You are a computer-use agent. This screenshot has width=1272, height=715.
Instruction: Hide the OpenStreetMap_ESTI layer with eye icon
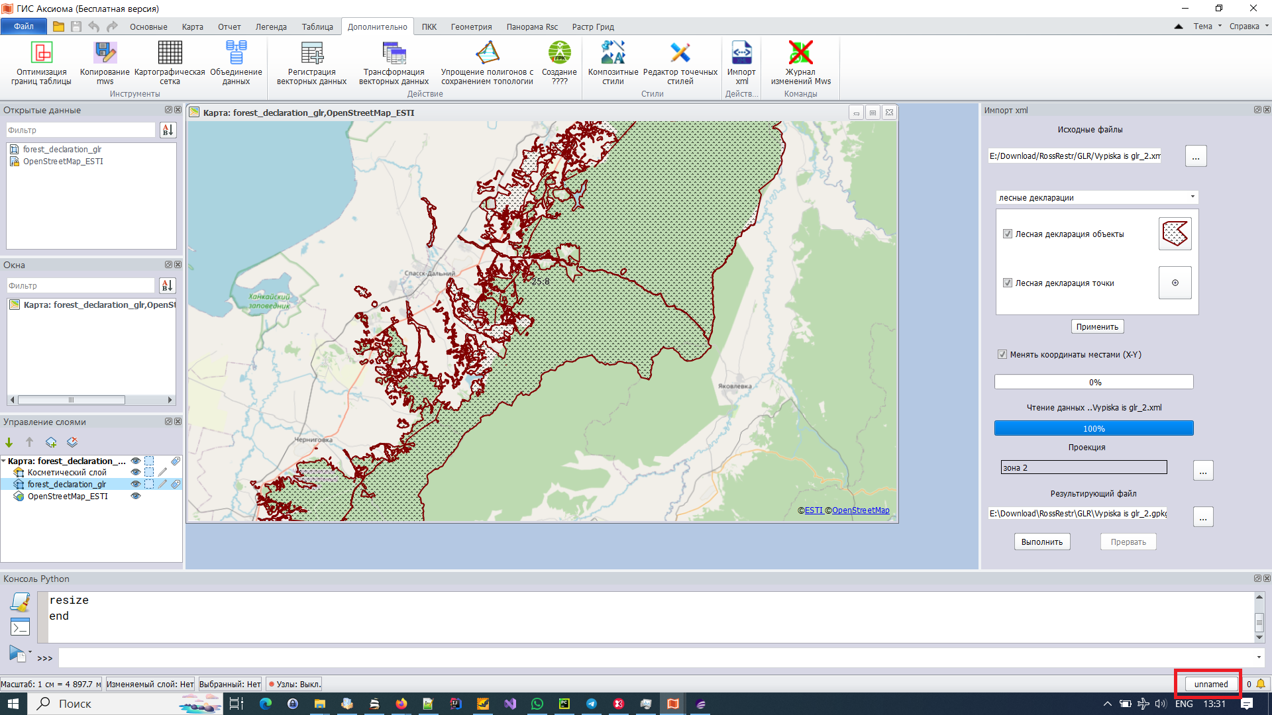[136, 496]
